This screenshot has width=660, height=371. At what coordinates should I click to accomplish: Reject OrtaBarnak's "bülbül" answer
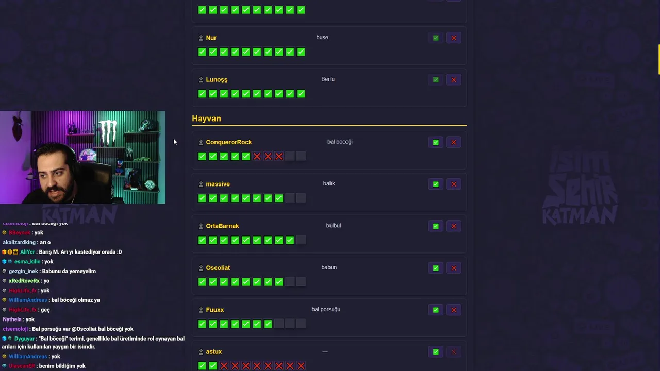(454, 226)
